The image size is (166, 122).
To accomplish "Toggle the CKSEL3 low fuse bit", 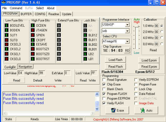I will pyautogui.click(x=7, y=44).
